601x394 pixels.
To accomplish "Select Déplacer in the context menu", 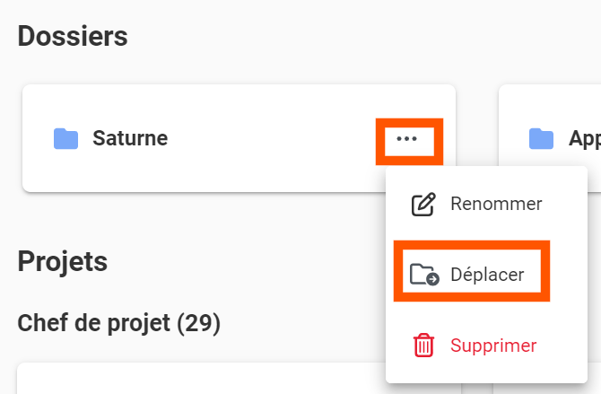I will tap(486, 275).
